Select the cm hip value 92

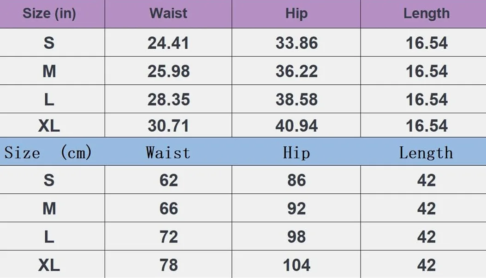[296, 208]
